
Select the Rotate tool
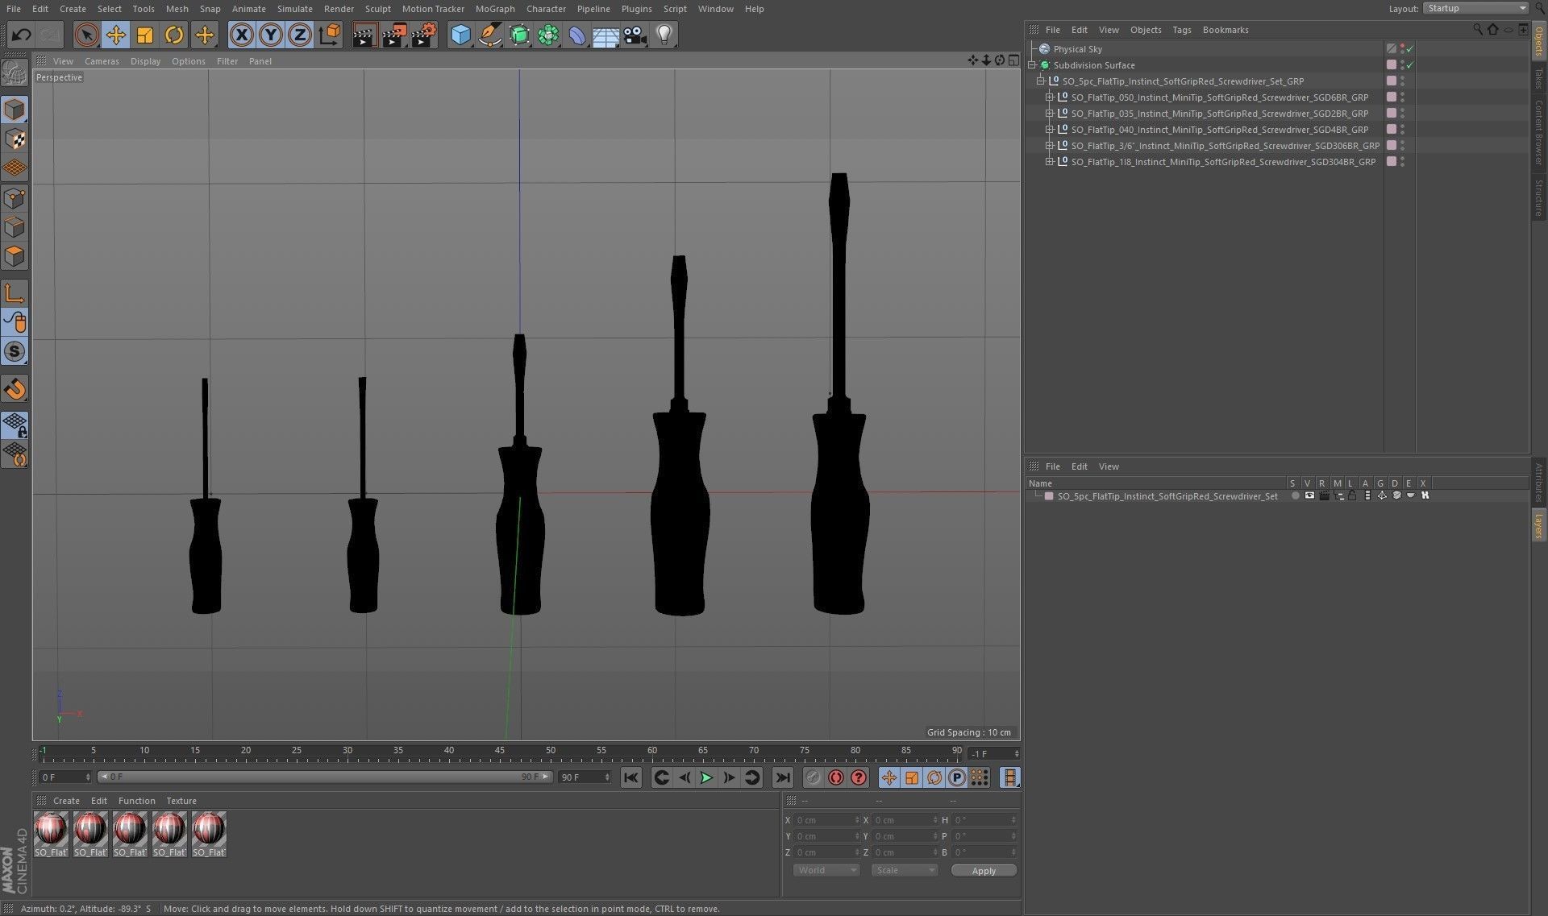point(174,35)
